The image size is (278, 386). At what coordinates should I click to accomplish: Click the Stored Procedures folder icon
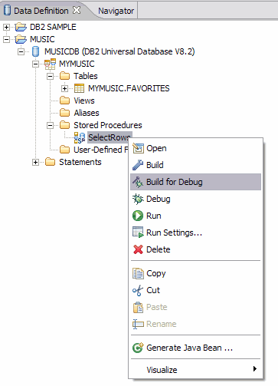(x=64, y=125)
